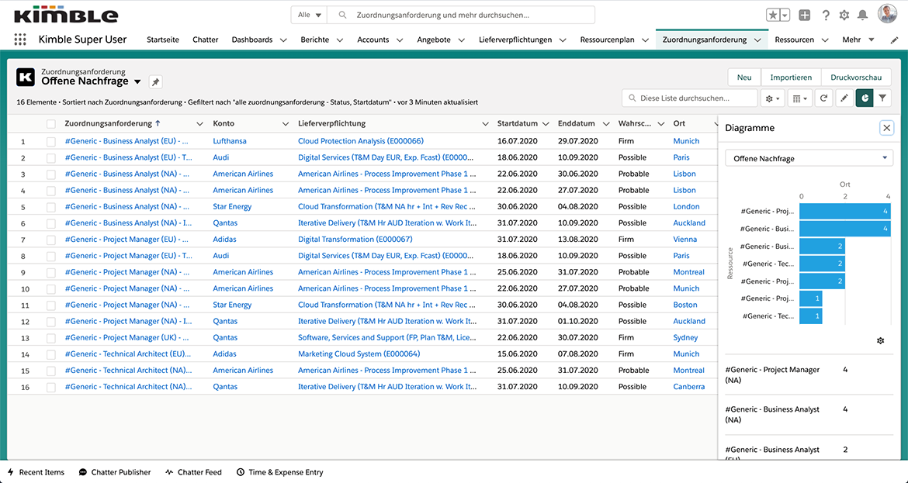Switch to the Lieferverpflichtungen tab
Image resolution: width=908 pixels, height=483 pixels.
point(515,40)
